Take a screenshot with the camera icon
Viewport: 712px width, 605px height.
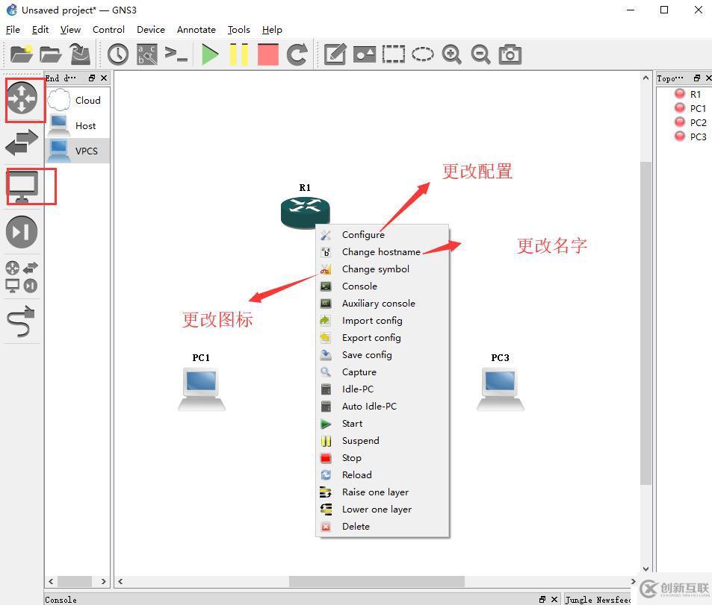point(510,54)
